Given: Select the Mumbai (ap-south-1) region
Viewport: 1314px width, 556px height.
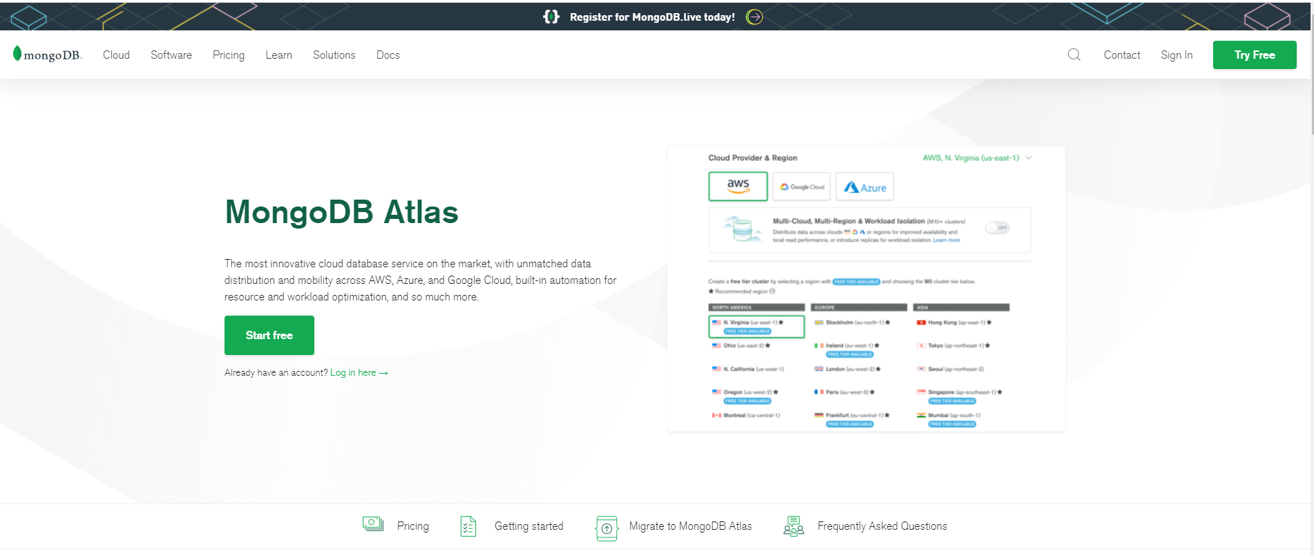Looking at the screenshot, I should click(949, 415).
